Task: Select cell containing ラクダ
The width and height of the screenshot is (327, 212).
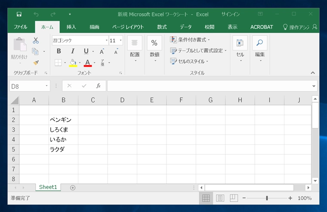Action: coord(63,150)
